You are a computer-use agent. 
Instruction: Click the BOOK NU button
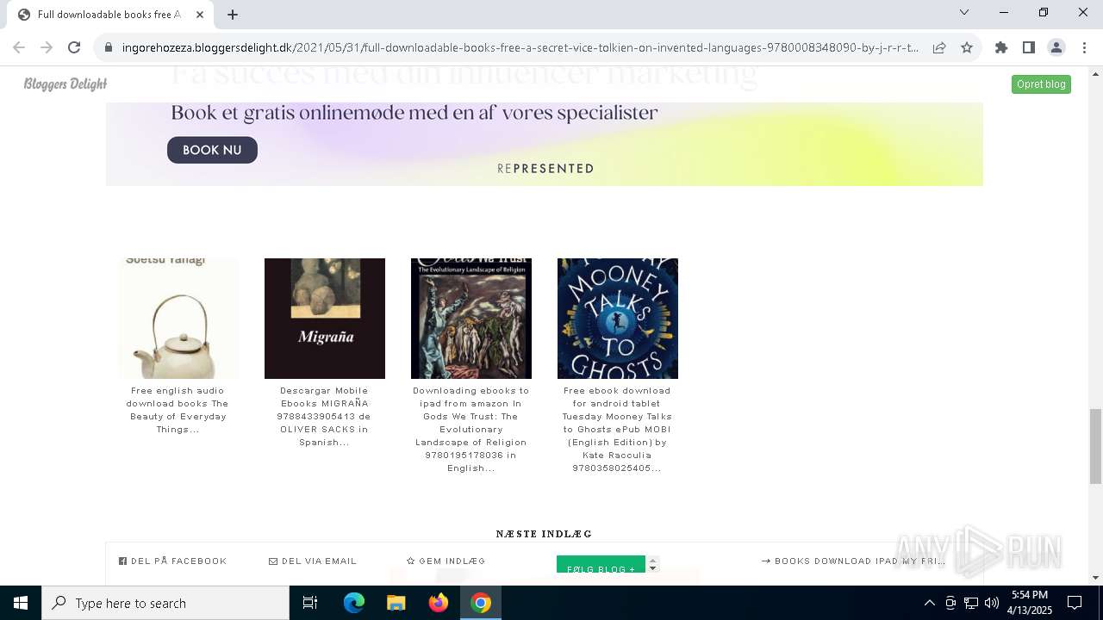[x=212, y=150]
